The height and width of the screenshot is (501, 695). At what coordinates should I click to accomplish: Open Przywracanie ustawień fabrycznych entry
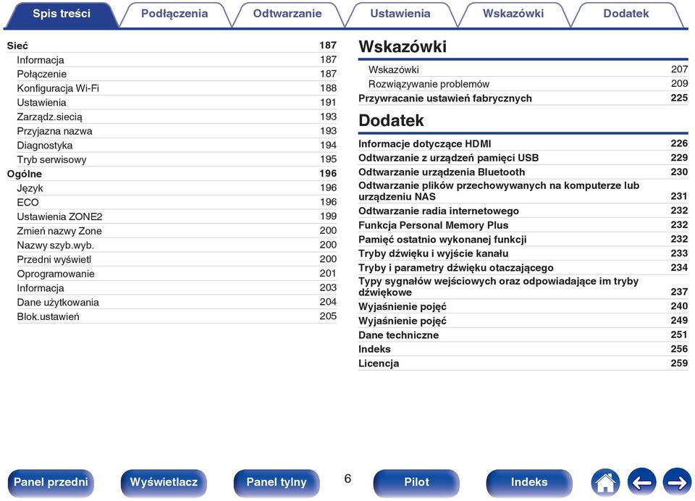pos(523,98)
